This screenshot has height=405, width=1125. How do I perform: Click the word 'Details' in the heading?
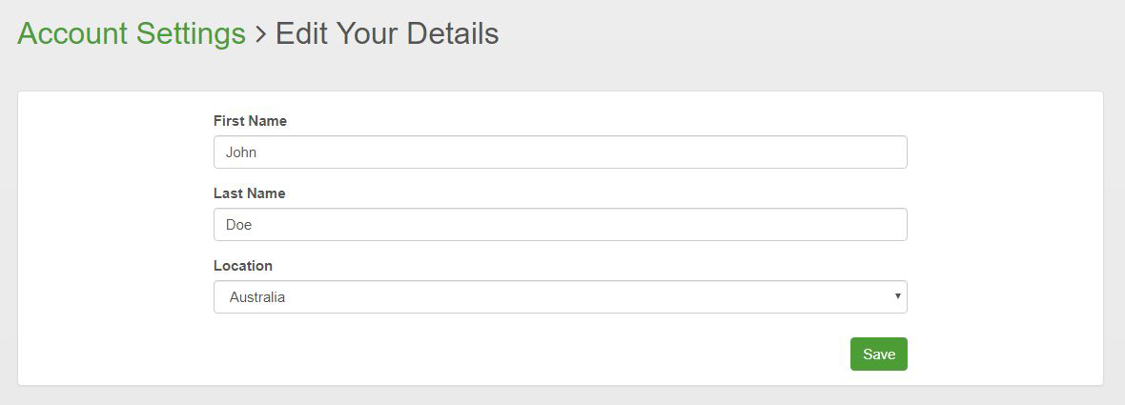(x=453, y=34)
